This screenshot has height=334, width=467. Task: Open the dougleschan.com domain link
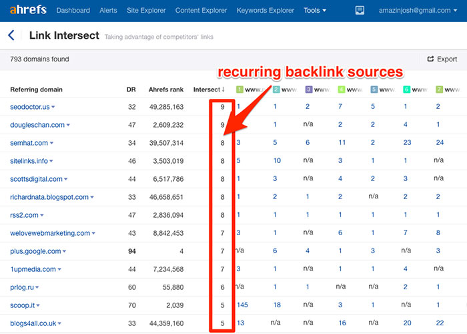pyautogui.click(x=37, y=125)
